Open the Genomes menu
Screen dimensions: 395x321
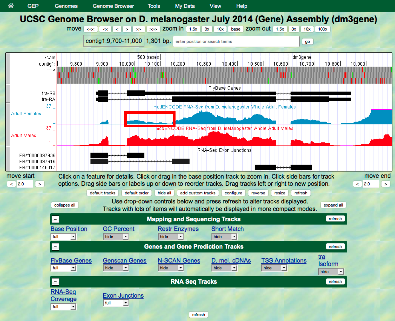(x=66, y=6)
